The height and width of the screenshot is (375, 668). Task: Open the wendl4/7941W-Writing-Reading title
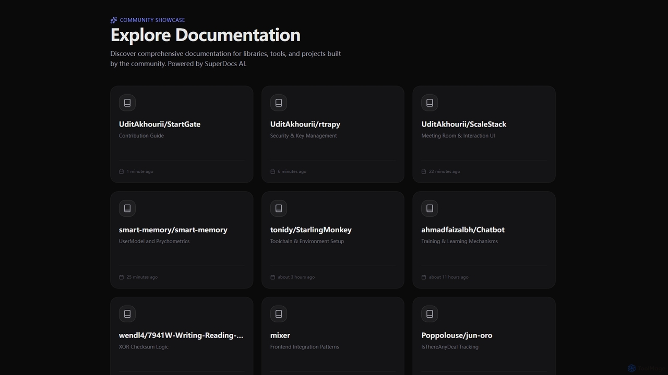click(181, 335)
